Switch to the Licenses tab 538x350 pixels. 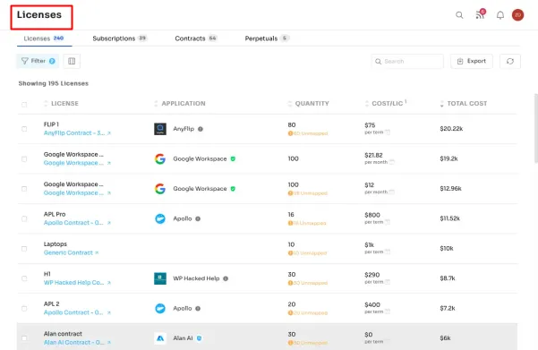click(44, 38)
